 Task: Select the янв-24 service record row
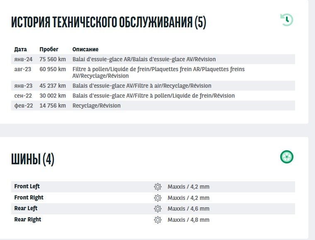153,59
